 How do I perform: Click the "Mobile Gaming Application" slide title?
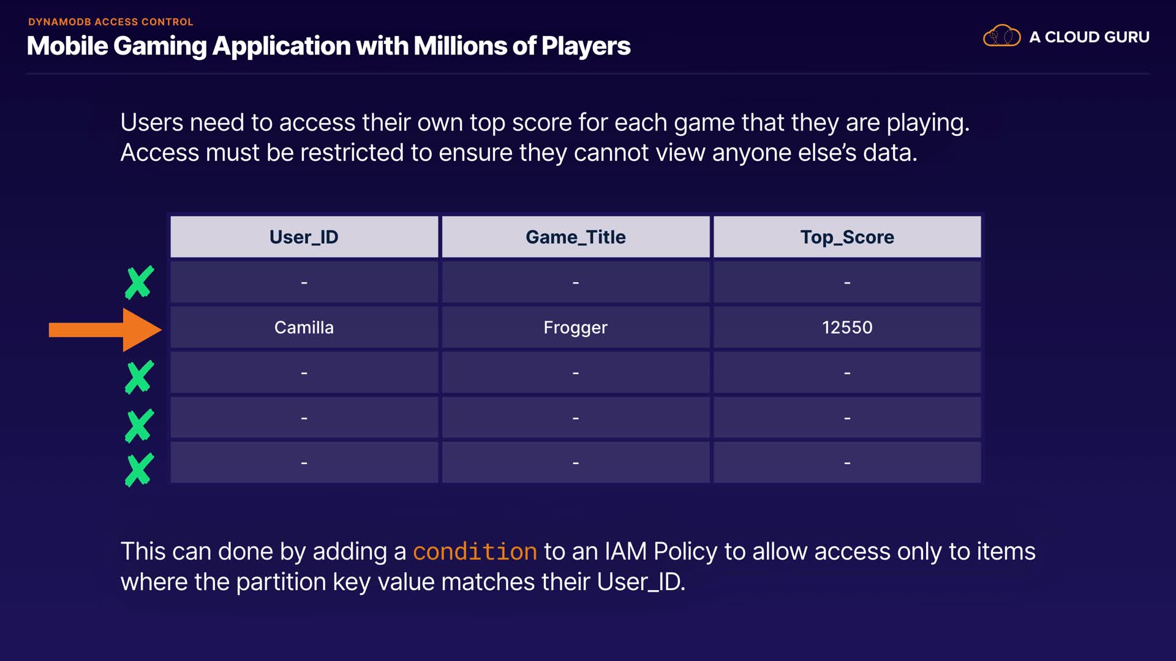(328, 46)
